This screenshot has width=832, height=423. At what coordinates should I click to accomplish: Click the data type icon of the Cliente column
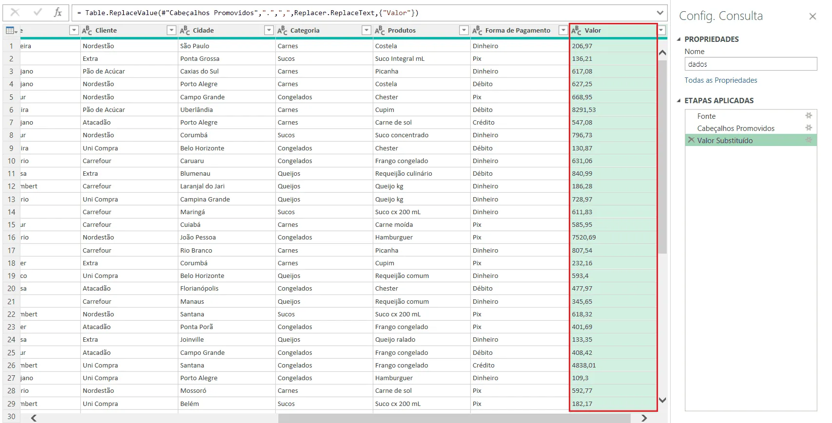87,30
